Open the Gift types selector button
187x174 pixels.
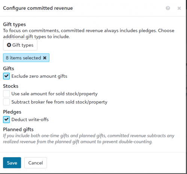(x=20, y=45)
